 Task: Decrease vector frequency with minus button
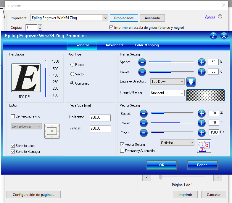(x=144, y=133)
